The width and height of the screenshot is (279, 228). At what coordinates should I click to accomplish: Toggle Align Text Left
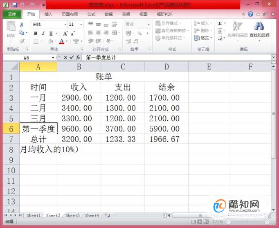(91, 33)
